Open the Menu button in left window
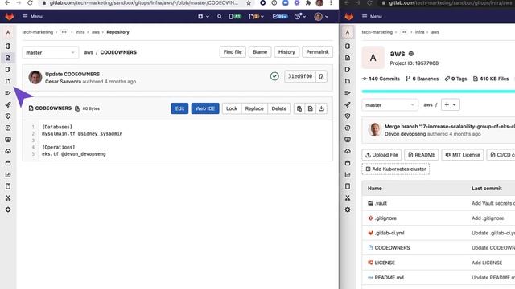515x289 pixels. [x=32, y=16]
